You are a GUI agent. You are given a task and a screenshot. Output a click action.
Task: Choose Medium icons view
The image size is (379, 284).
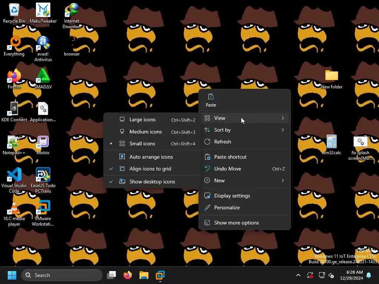153,132
